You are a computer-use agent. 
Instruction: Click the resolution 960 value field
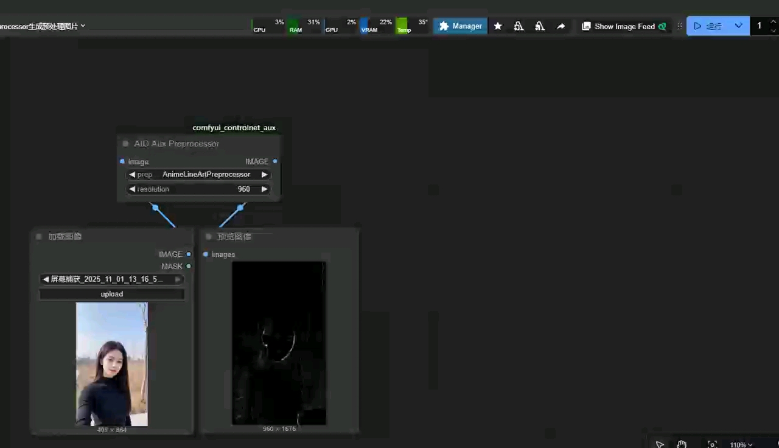click(x=243, y=189)
